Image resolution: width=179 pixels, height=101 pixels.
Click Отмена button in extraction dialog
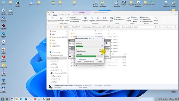(x=79, y=62)
